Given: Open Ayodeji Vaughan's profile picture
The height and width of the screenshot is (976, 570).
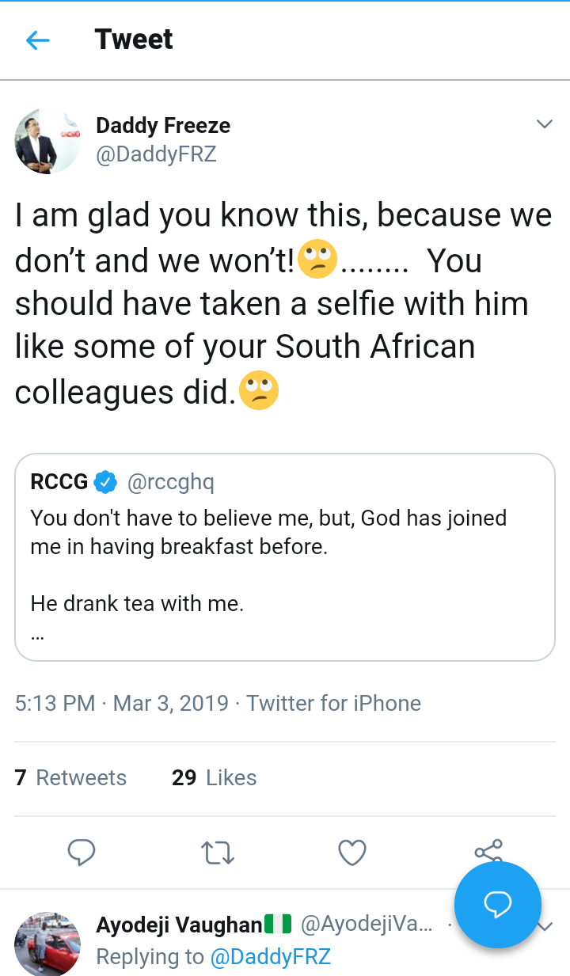Looking at the screenshot, I should pos(47,943).
